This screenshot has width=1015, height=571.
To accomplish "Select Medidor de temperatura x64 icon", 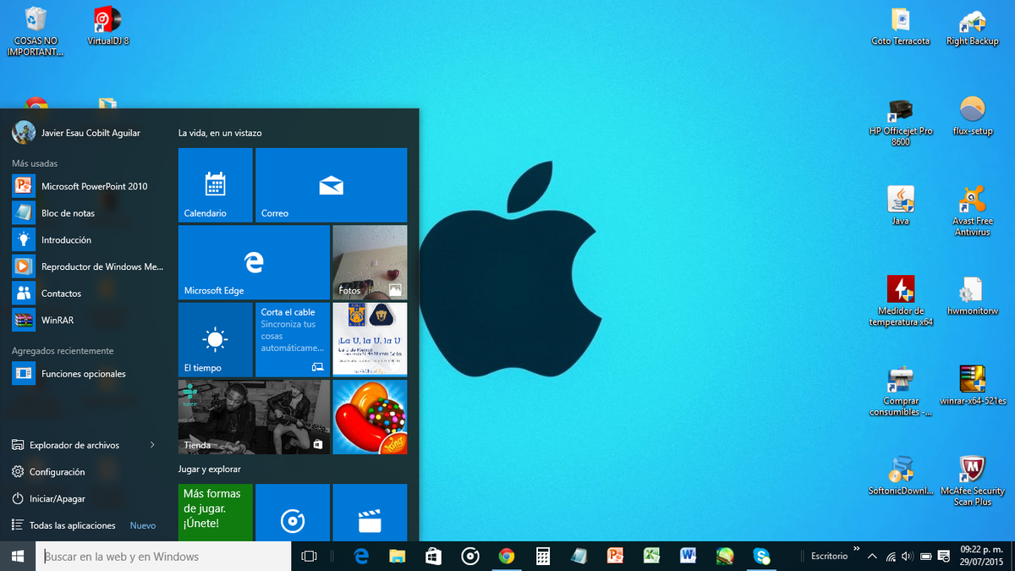I will (x=901, y=301).
